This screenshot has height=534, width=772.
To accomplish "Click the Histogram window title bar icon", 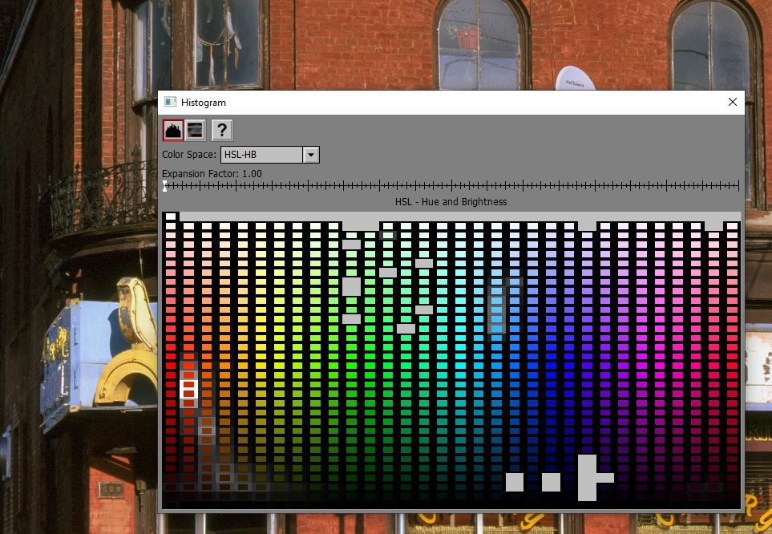I will (170, 103).
